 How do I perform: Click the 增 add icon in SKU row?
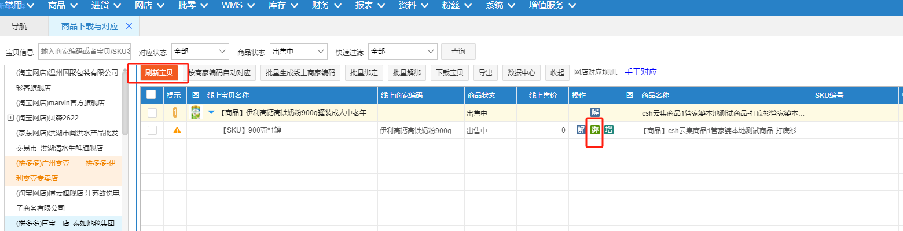tap(608, 130)
